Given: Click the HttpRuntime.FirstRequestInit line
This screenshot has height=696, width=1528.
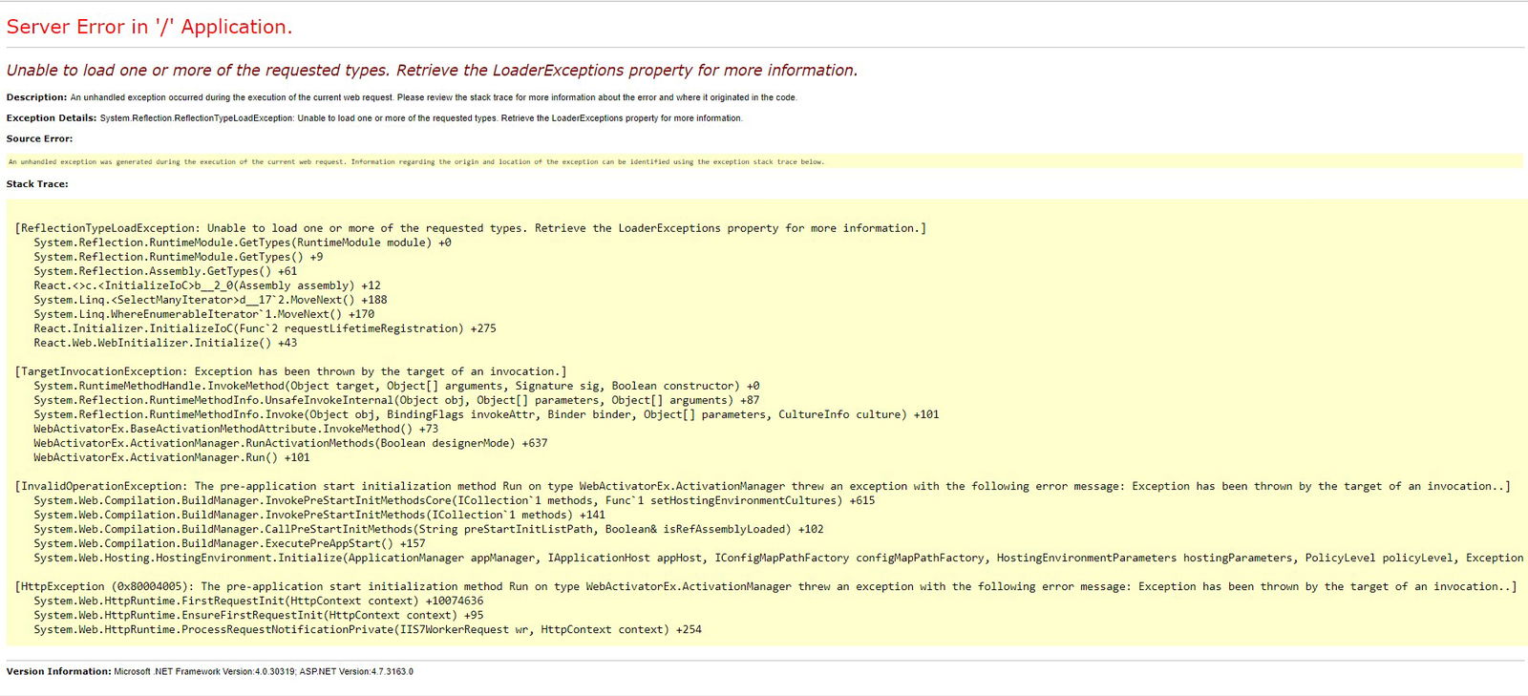Looking at the screenshot, I should 258,601.
